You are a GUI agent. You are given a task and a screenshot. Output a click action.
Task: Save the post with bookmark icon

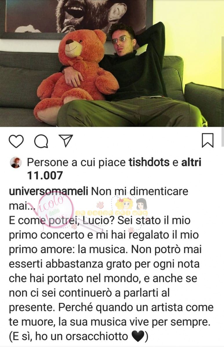pyautogui.click(x=207, y=141)
